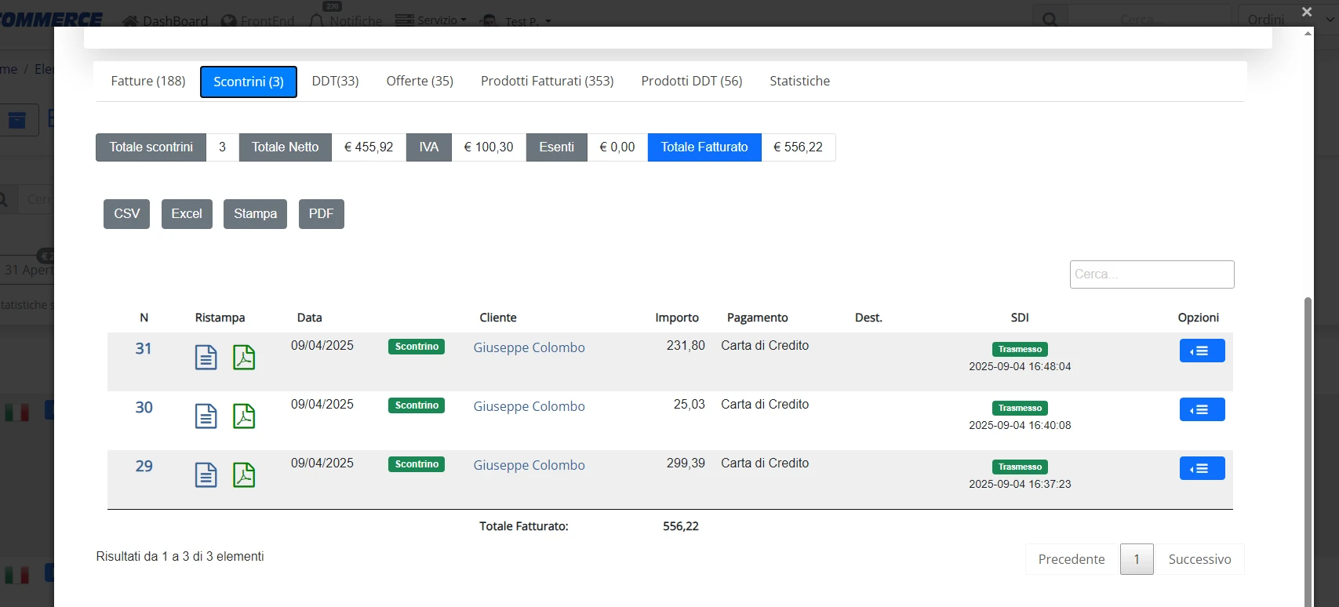Open options menu for receipt 31
The image size is (1339, 607).
(1202, 351)
